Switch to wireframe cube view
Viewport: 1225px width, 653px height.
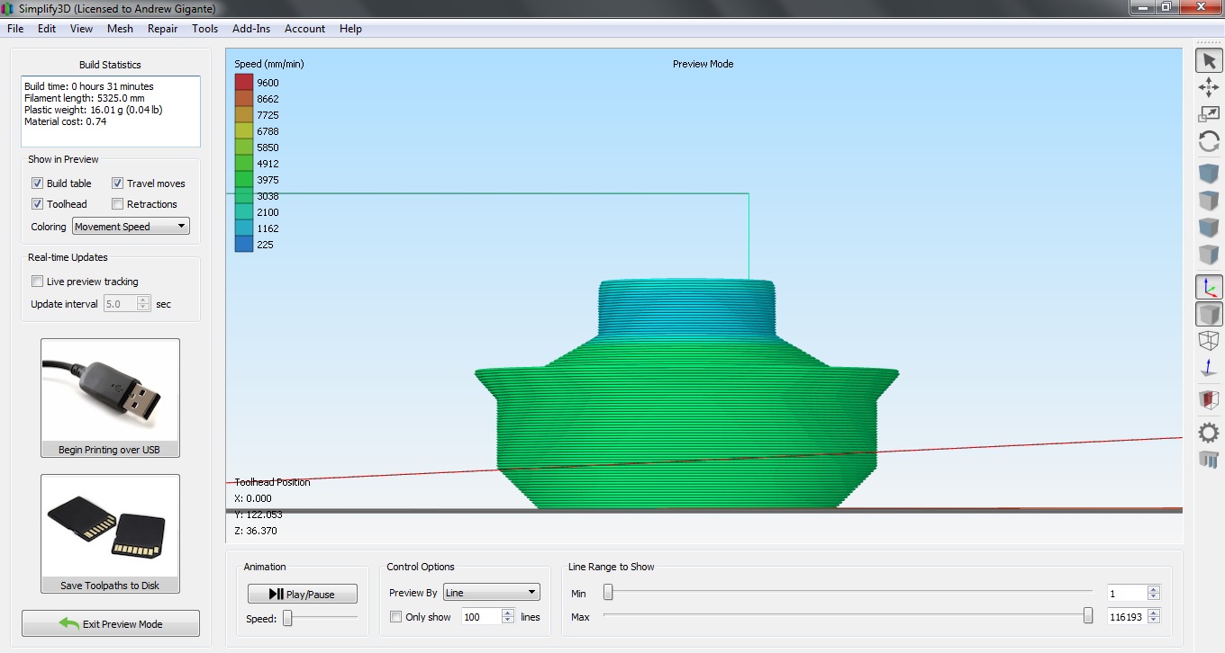tap(1209, 341)
